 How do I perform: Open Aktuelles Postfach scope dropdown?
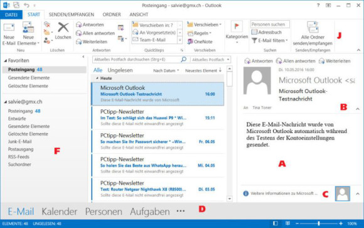(x=210, y=60)
